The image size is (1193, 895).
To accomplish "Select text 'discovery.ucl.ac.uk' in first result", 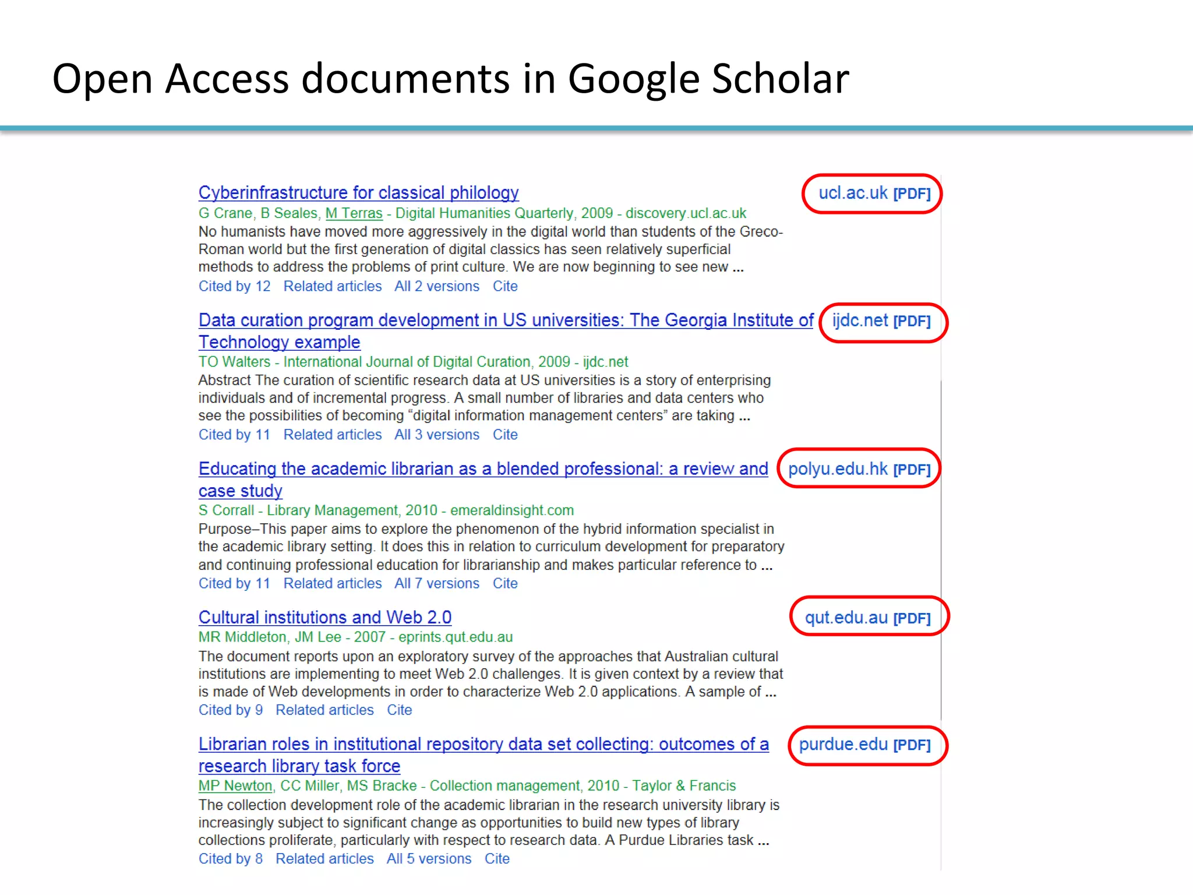I will [686, 213].
